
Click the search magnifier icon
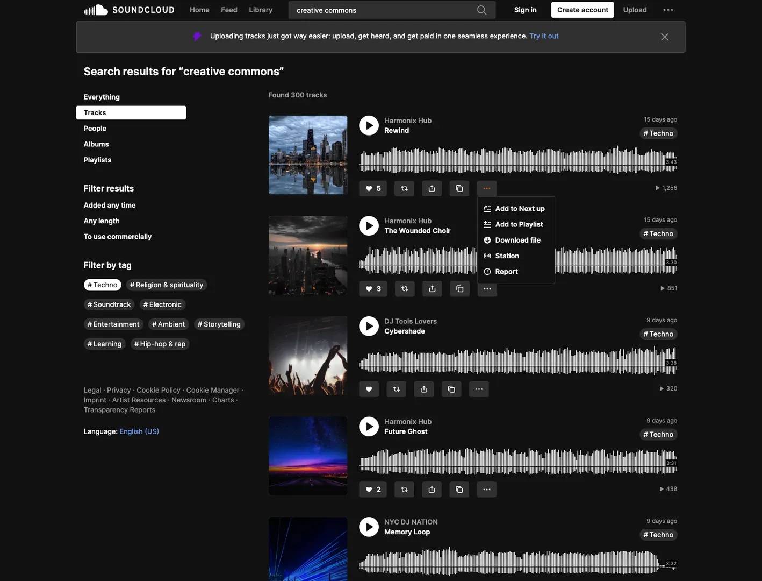coord(481,10)
